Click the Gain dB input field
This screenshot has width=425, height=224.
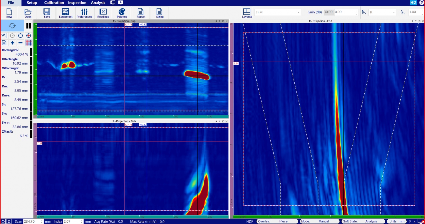coord(328,12)
